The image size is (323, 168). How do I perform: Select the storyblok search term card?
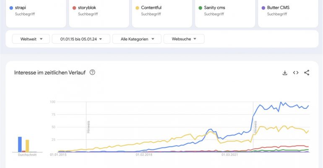point(99,13)
